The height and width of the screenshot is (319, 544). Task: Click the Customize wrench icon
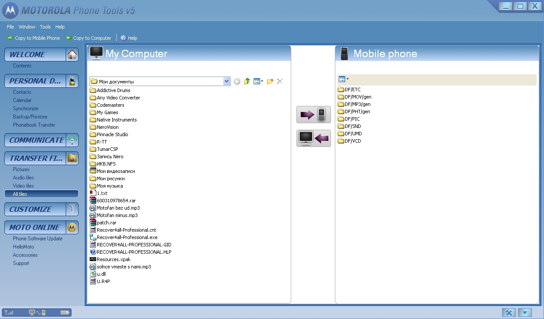coord(72,209)
